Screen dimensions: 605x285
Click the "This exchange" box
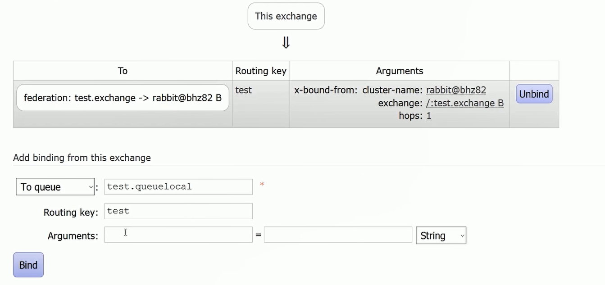[x=286, y=16]
